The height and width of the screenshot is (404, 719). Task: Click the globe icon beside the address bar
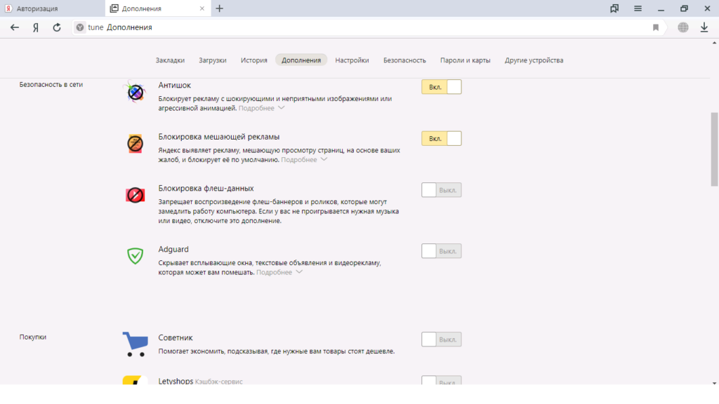(683, 27)
